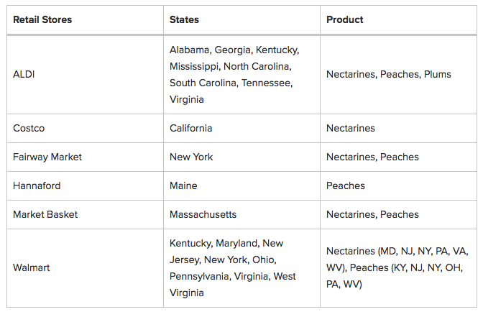Viewport: 483px width, 312px height.
Task: Click the Product column header
Action: (x=345, y=19)
